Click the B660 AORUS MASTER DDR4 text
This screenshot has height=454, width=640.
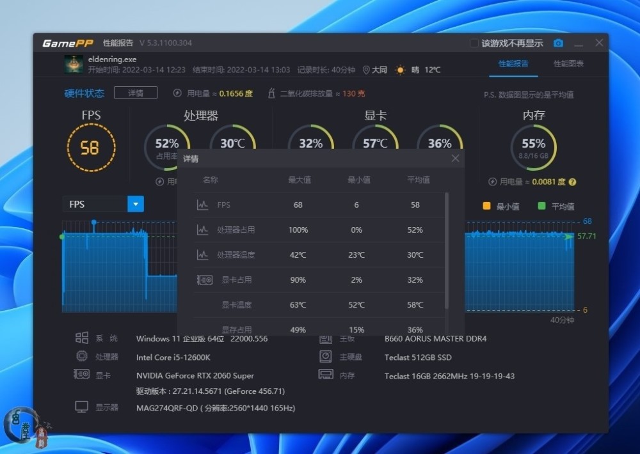coord(435,338)
